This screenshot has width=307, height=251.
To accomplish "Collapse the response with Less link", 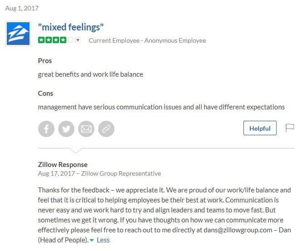I will [100, 240].
